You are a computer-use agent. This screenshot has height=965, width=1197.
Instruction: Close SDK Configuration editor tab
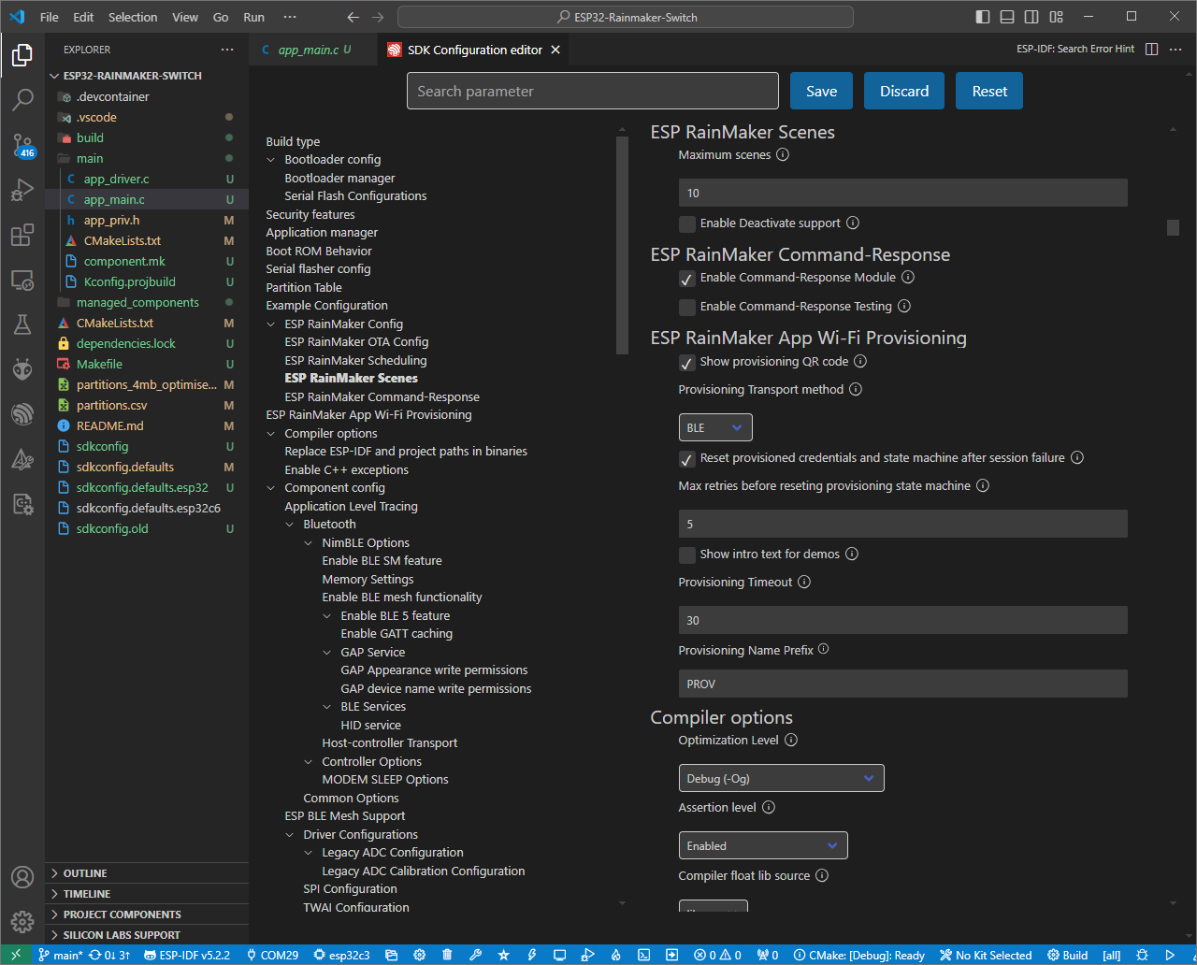point(555,50)
